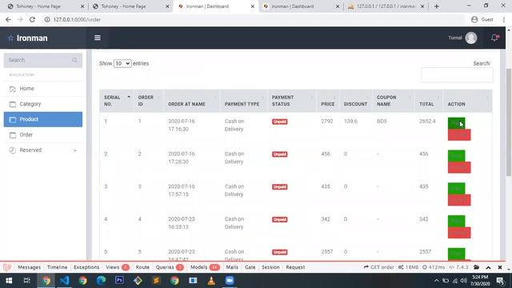Sort the table by the Order ID column header

pos(149,101)
